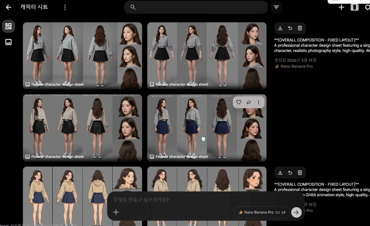Viewport: 370px width, 226px height.
Task: Open the three-dot menu on hovered image
Action: point(258,103)
